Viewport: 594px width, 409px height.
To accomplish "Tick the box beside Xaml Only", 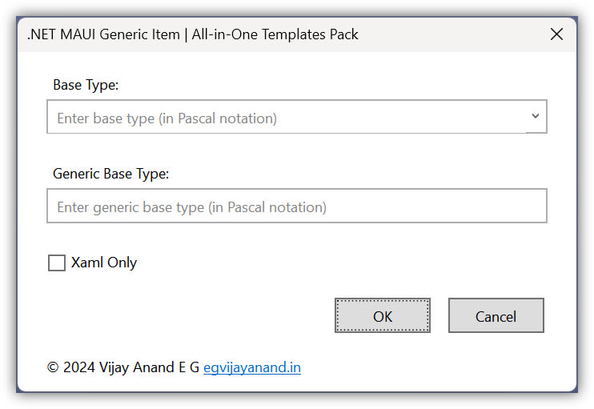I will (57, 263).
